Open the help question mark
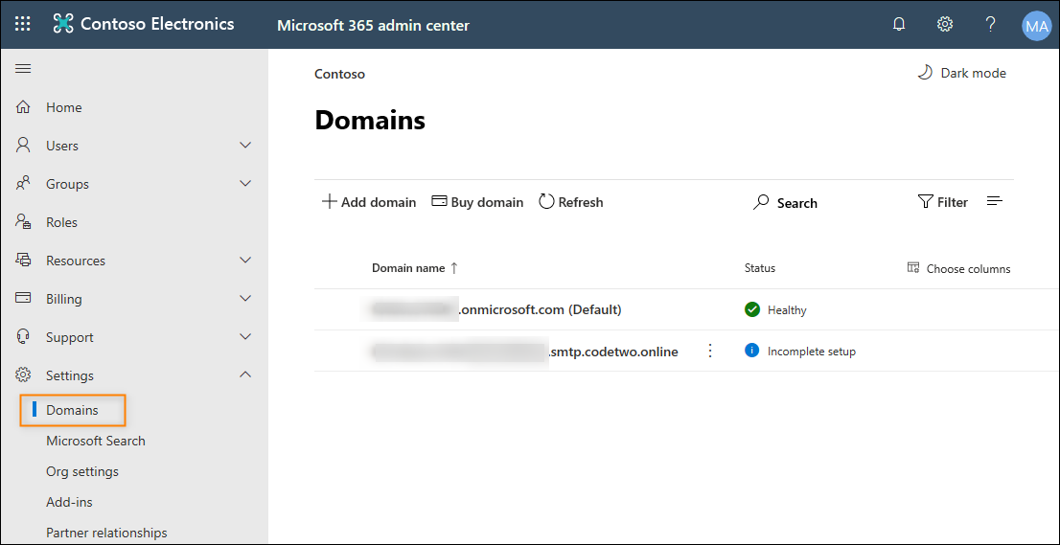The height and width of the screenshot is (545, 1060). pyautogui.click(x=990, y=24)
